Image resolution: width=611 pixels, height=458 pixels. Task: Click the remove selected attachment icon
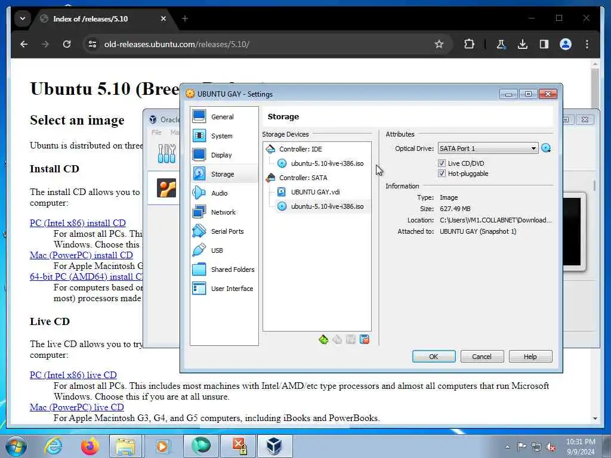pos(365,339)
